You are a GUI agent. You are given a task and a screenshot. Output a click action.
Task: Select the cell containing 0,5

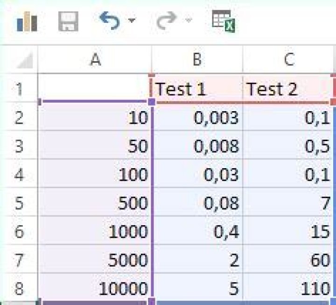[288, 145]
